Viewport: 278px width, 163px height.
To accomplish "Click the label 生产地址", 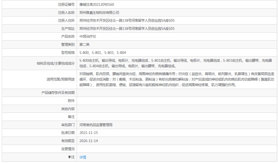I will point(68,29).
